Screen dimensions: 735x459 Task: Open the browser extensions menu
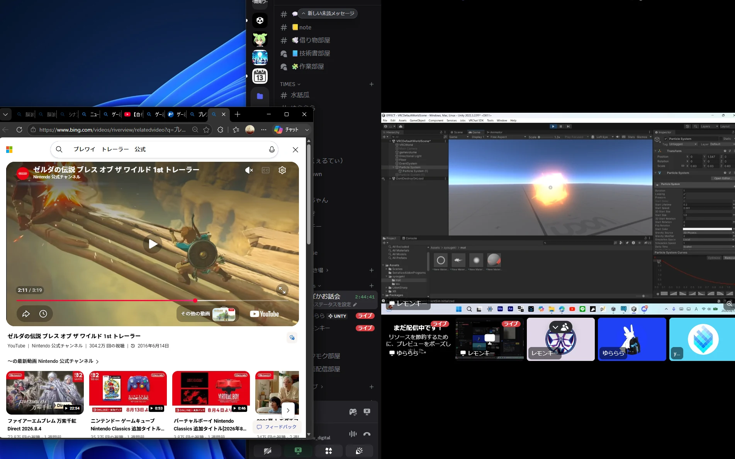[x=220, y=130]
